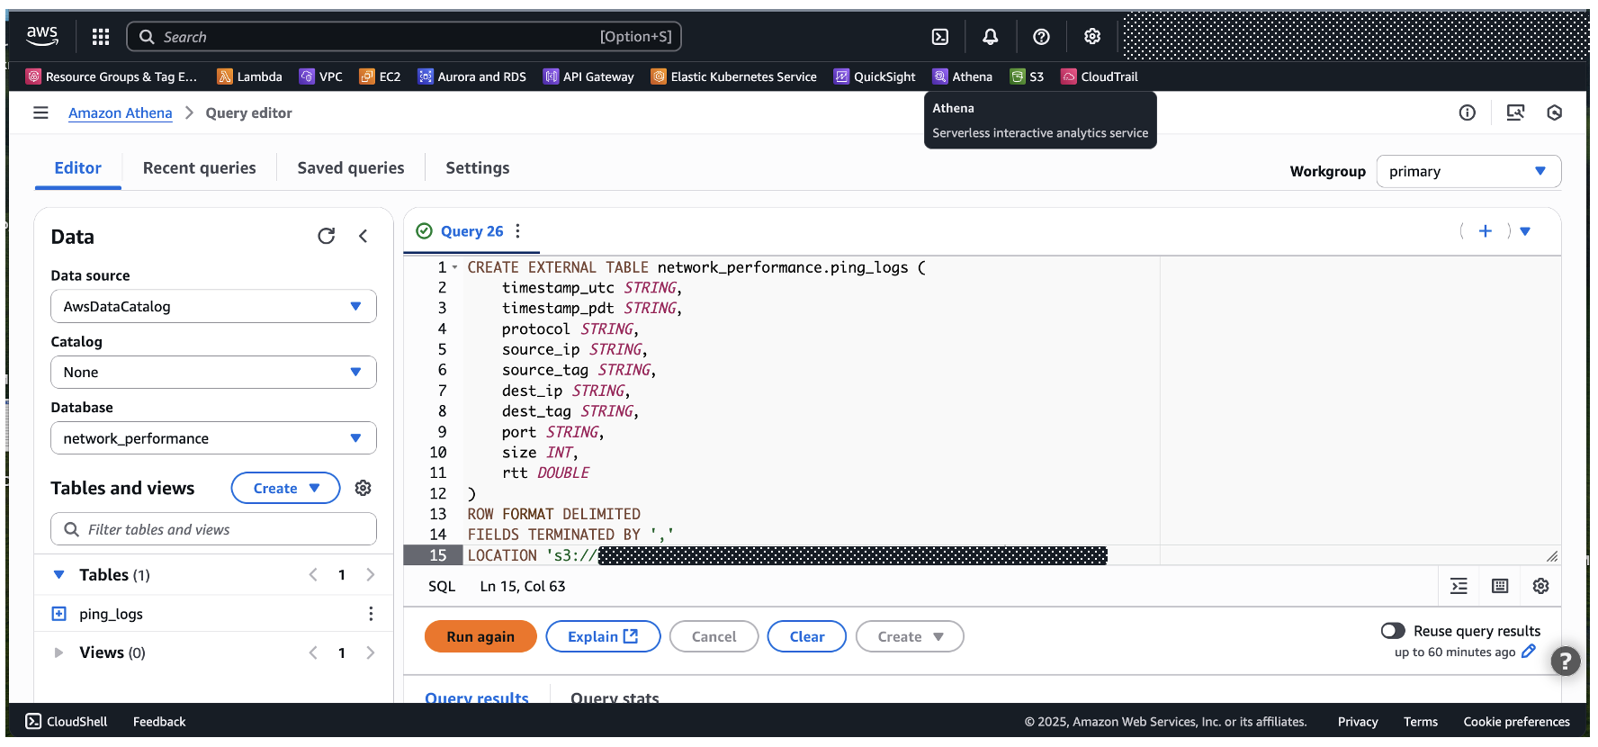Open editor preferences gear icon
Viewport: 1598px width, 747px height.
coord(1540,586)
